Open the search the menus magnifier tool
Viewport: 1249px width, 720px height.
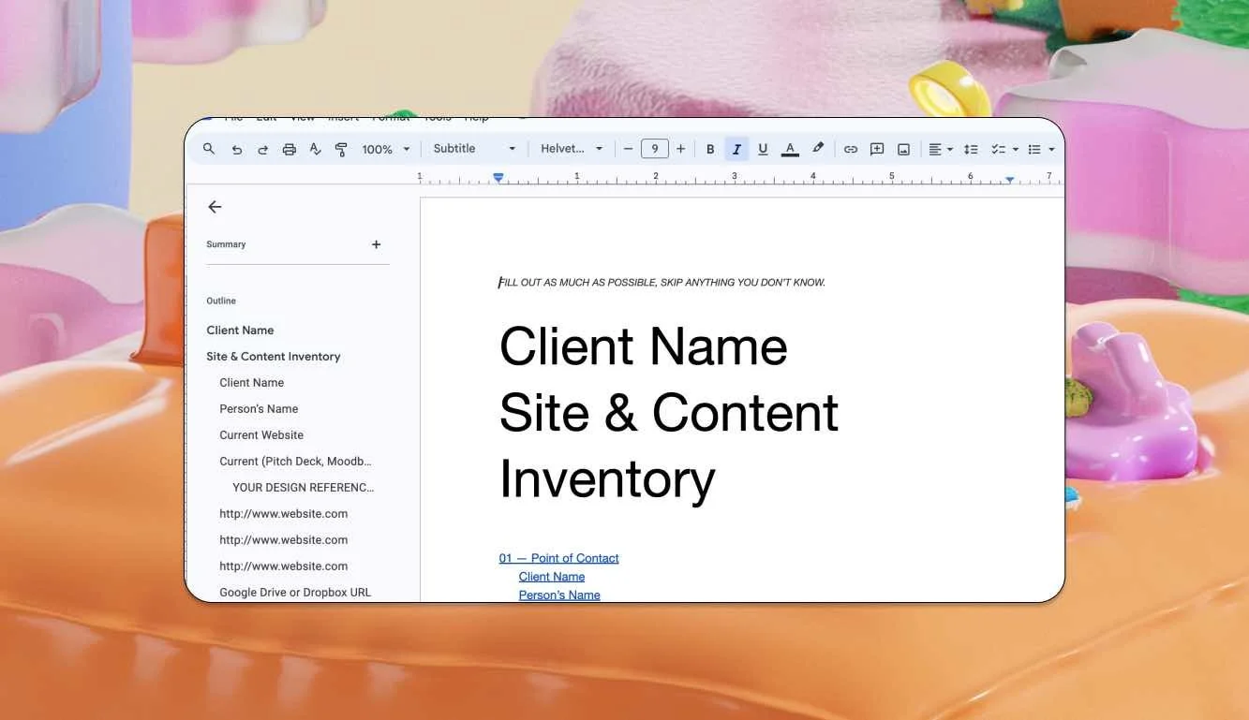pyautogui.click(x=209, y=149)
